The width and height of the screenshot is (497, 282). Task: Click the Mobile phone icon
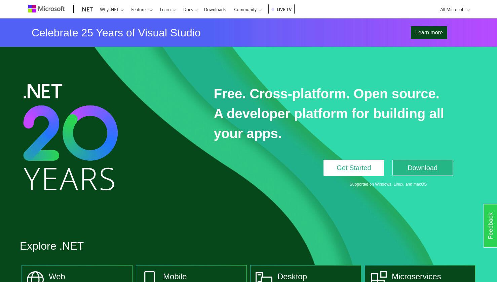click(150, 277)
